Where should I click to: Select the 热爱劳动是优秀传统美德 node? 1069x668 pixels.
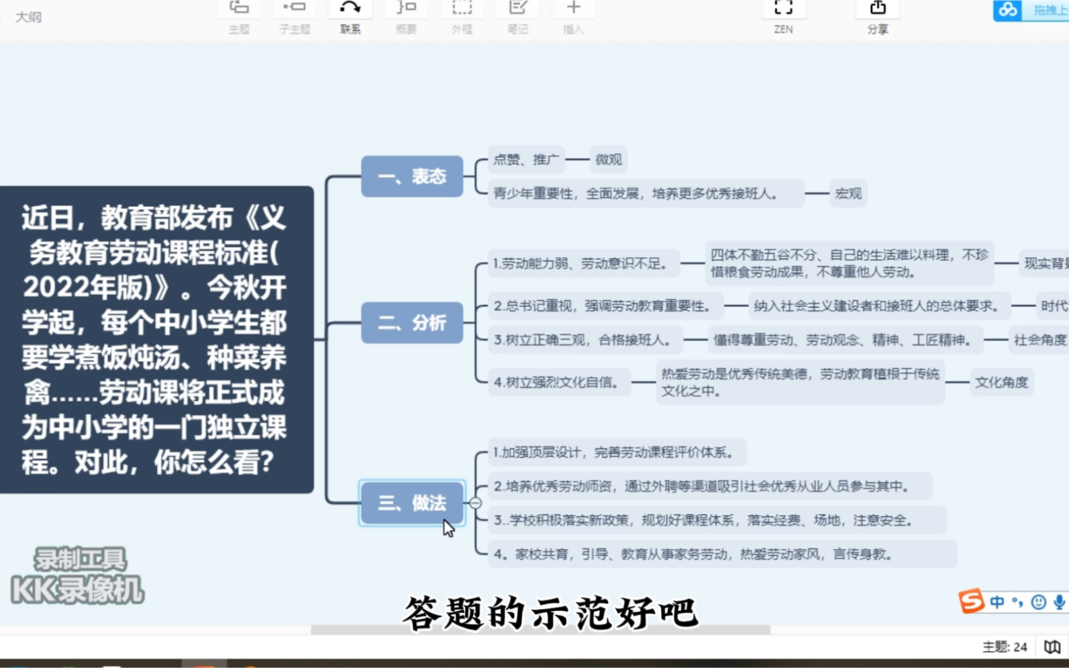tap(800, 382)
